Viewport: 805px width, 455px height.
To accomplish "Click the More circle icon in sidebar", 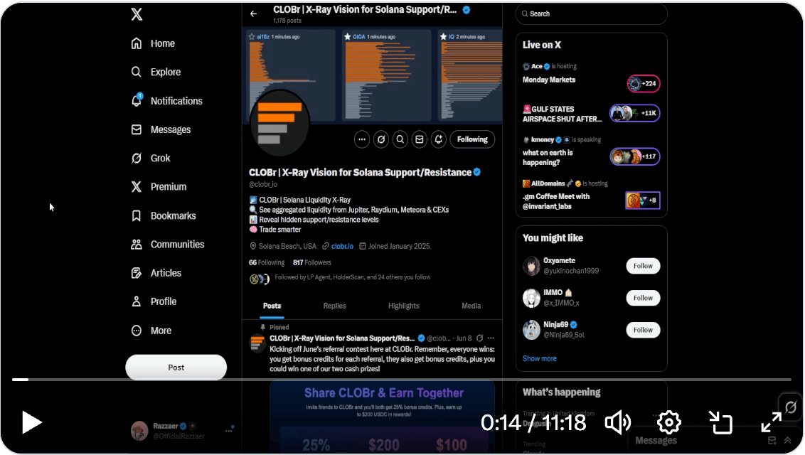I will (136, 331).
